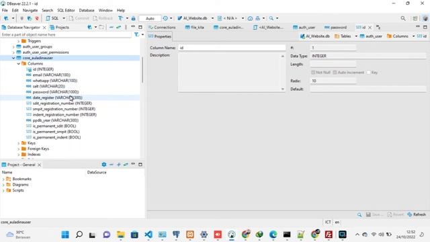Click the Tables breadcrumb link
Image resolution: width=430 pixels, height=242 pixels.
coord(343,36)
